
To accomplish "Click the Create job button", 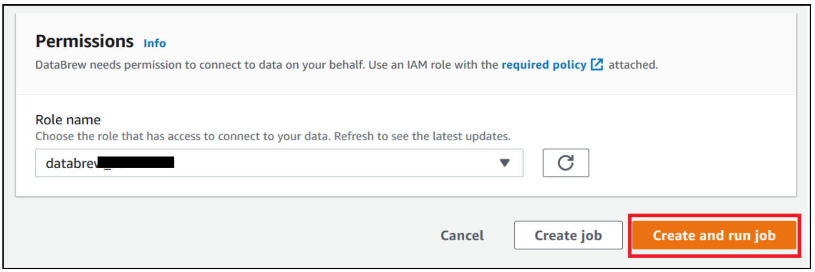I will [x=568, y=235].
